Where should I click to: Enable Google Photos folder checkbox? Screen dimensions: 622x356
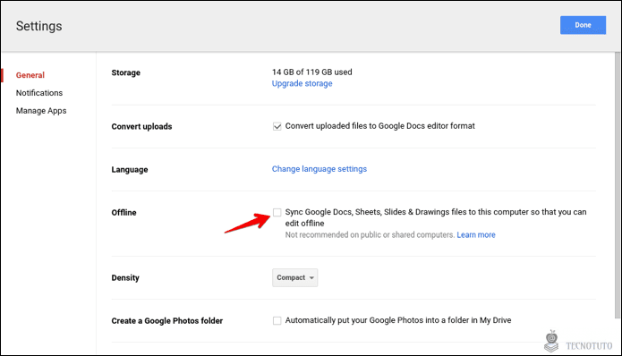tap(277, 320)
